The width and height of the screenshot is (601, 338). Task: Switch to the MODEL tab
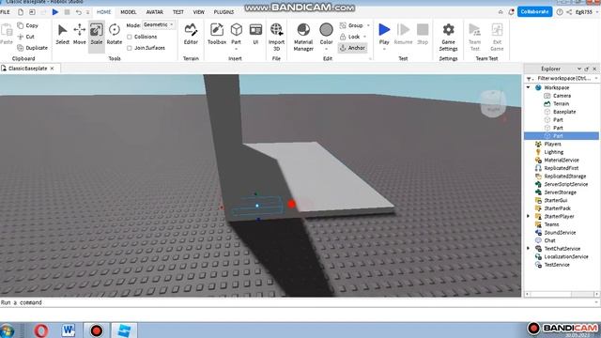pos(129,12)
